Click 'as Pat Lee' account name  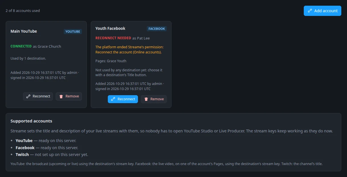(x=141, y=38)
